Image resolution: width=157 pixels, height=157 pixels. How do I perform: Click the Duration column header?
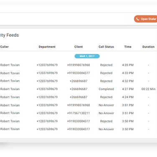(x=148, y=47)
